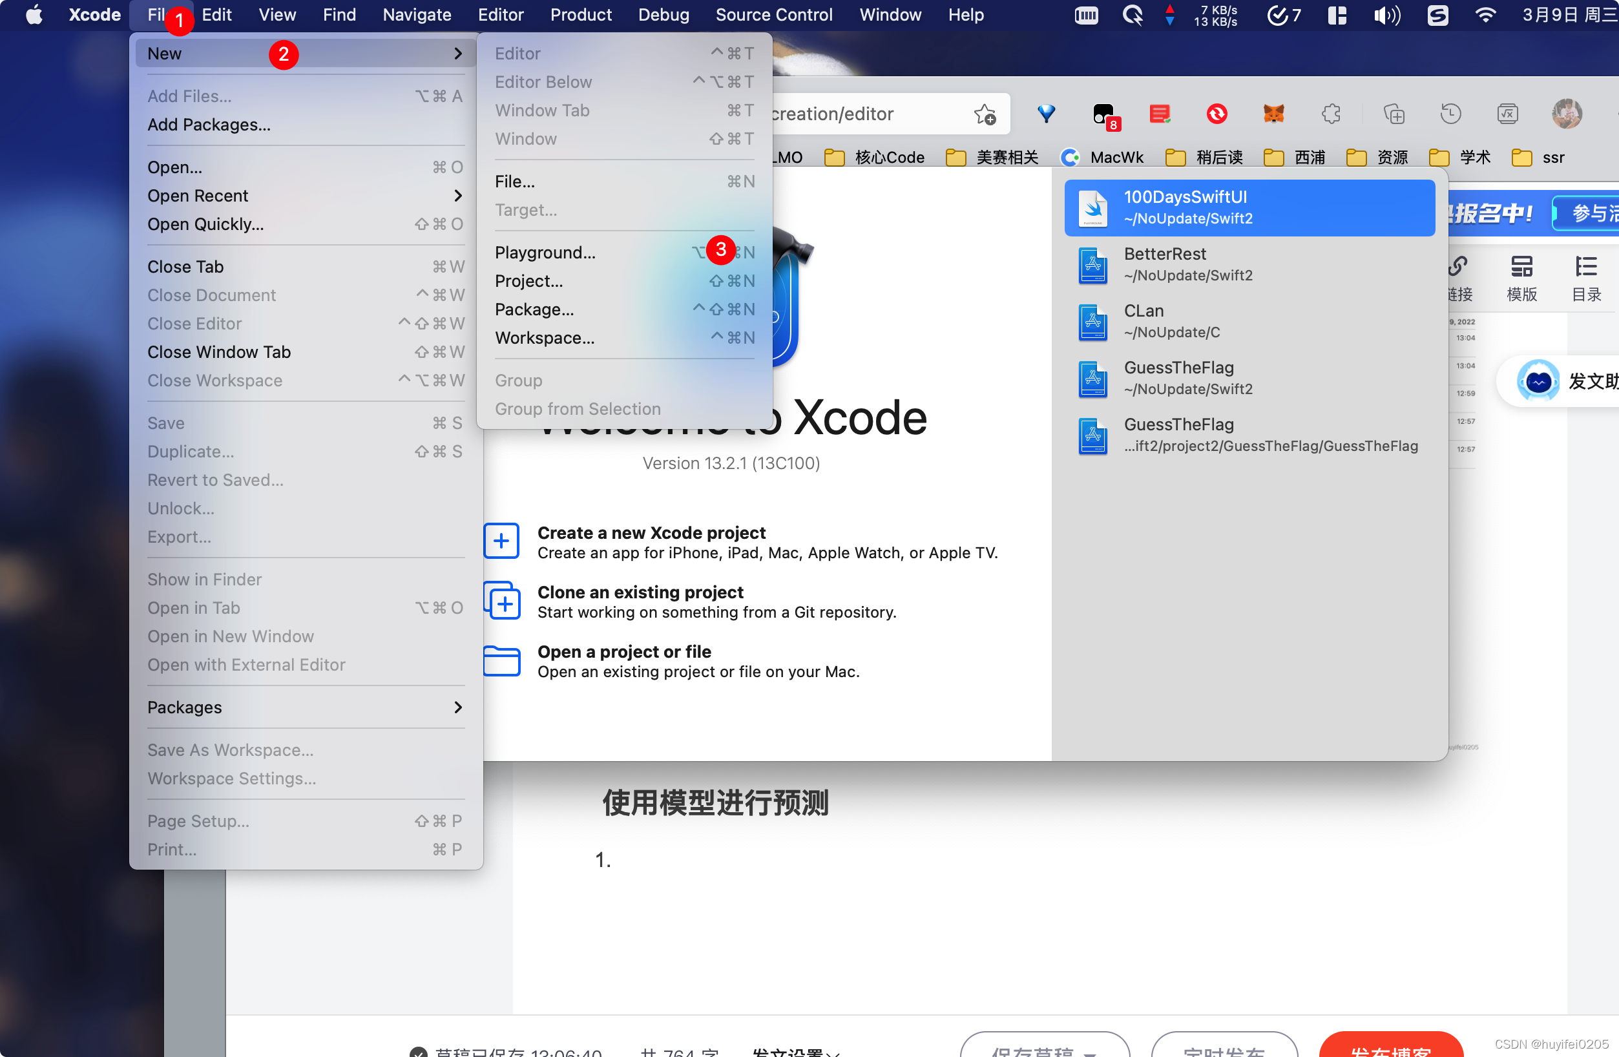Click the browser bookmark star icon
Image resolution: width=1619 pixels, height=1057 pixels.
pos(985,114)
